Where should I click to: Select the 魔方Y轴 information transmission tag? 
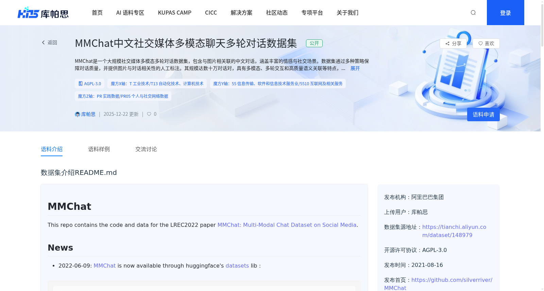click(278, 84)
